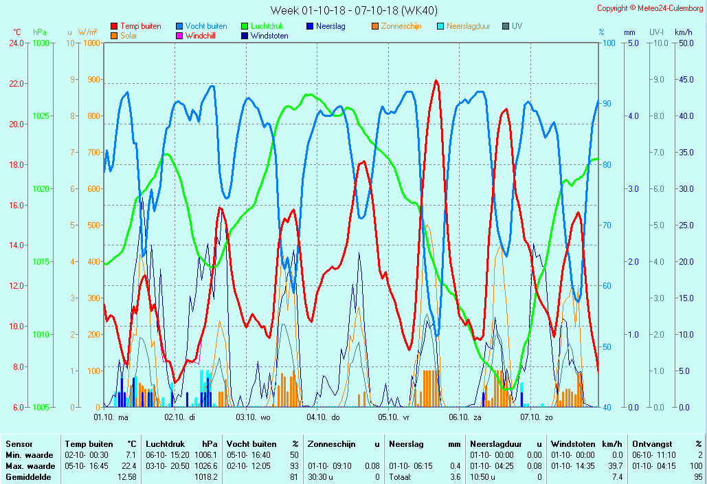Image resolution: width=707 pixels, height=484 pixels.
Task: Click the orange Solar legend swatch
Action: click(x=114, y=36)
